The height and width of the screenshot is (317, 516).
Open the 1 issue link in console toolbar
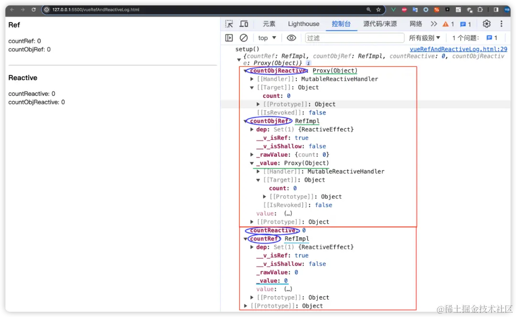coord(492,38)
